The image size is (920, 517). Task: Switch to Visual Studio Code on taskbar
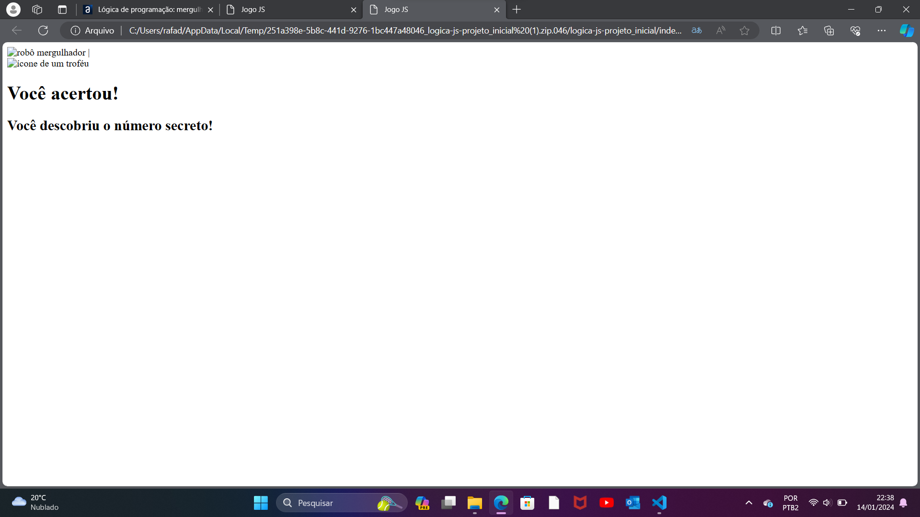tap(659, 503)
